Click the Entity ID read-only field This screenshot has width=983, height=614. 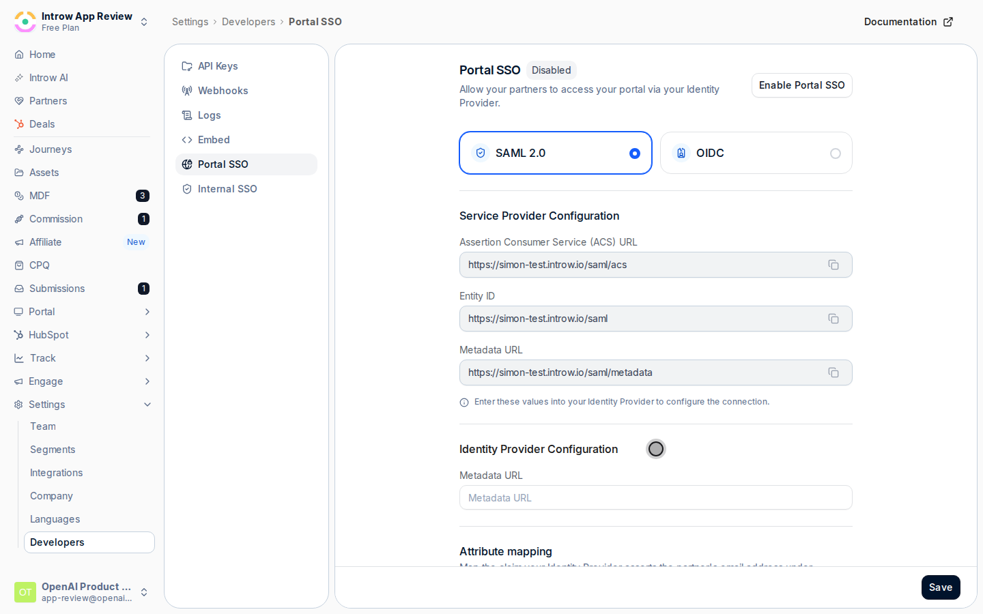[656, 319]
